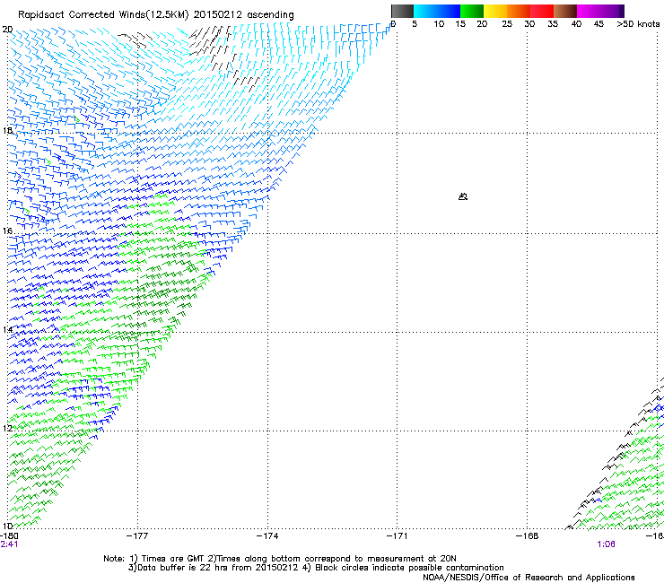Viewport: 664px width, 583px height.
Task: Click the green 15-20 knots legend segment
Action: pos(472,11)
